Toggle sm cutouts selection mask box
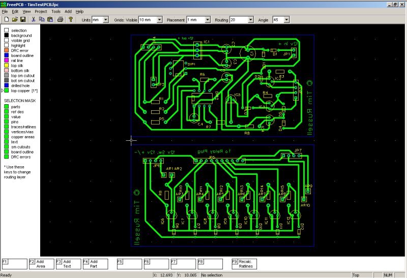 tap(7, 147)
